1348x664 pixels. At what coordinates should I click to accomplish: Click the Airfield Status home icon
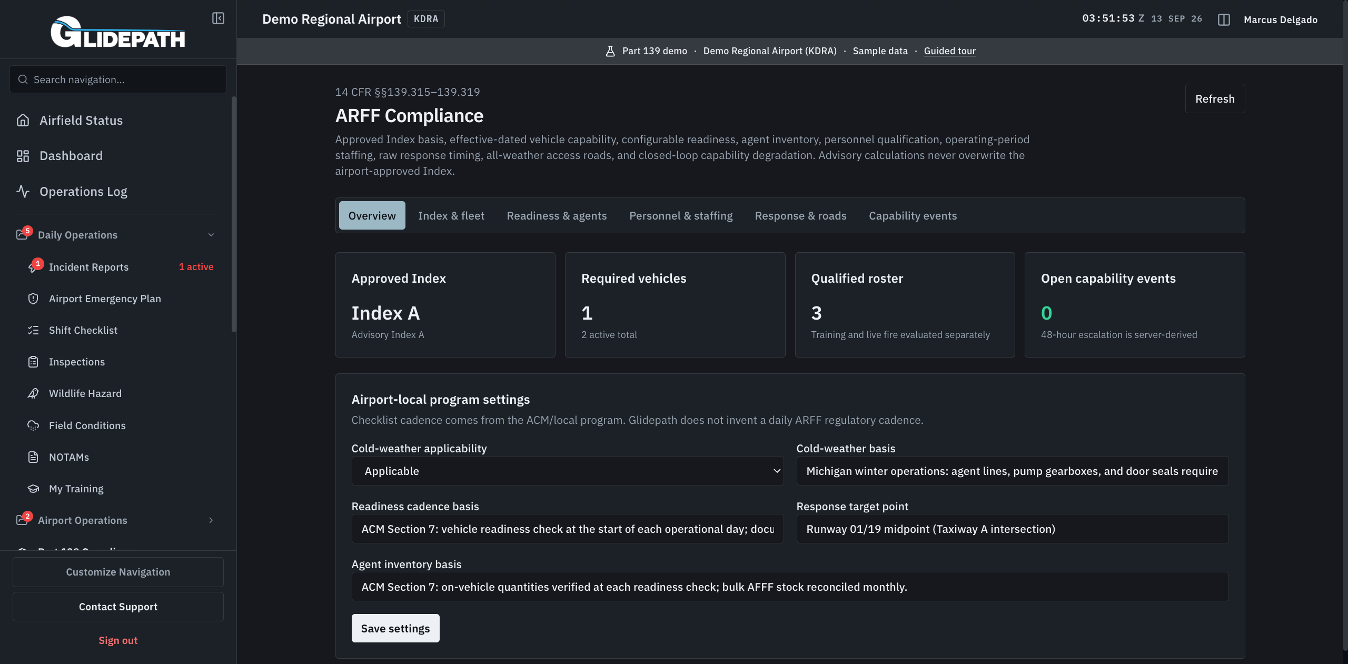(23, 121)
